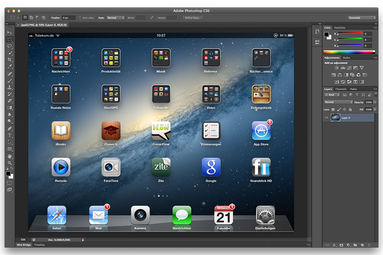Add a Vibrance adjustment
Screen dimensions: 383x255
[362, 68]
